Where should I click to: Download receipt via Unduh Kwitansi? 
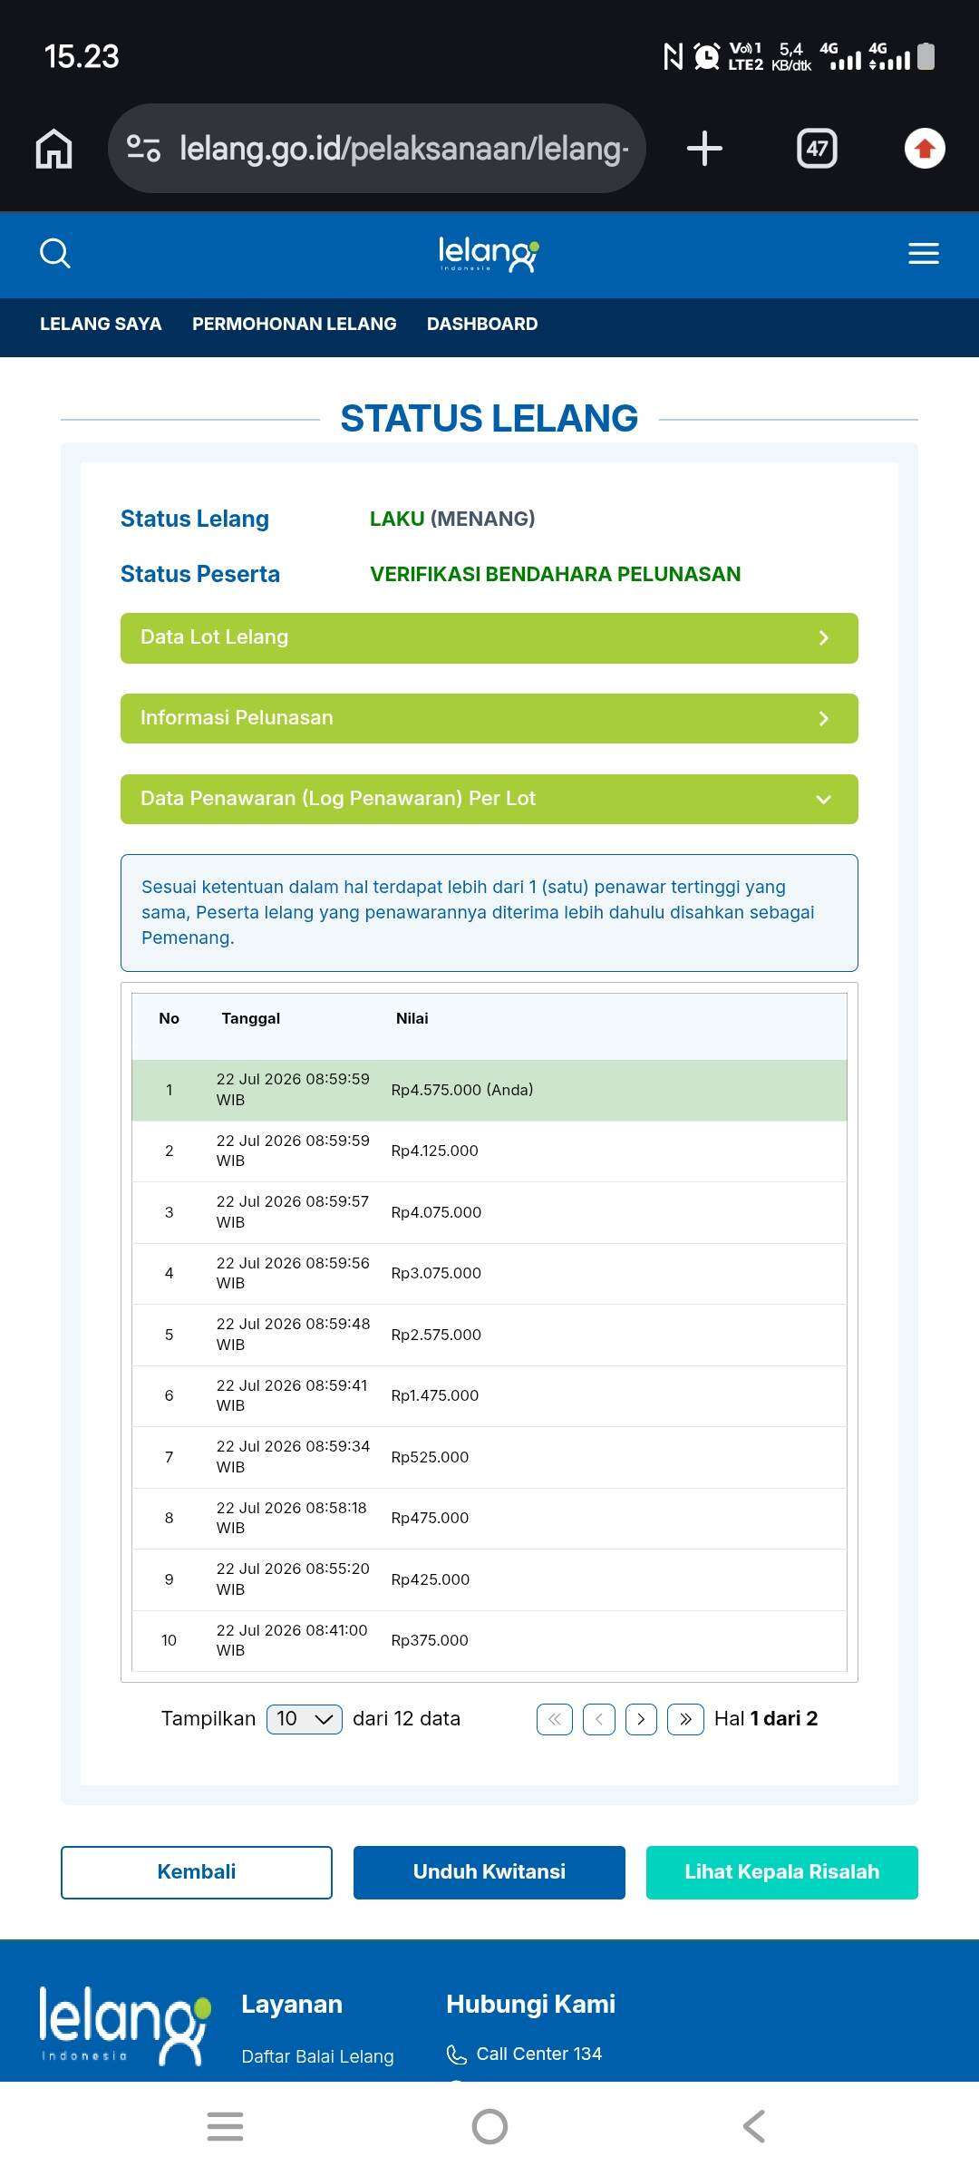point(489,1872)
